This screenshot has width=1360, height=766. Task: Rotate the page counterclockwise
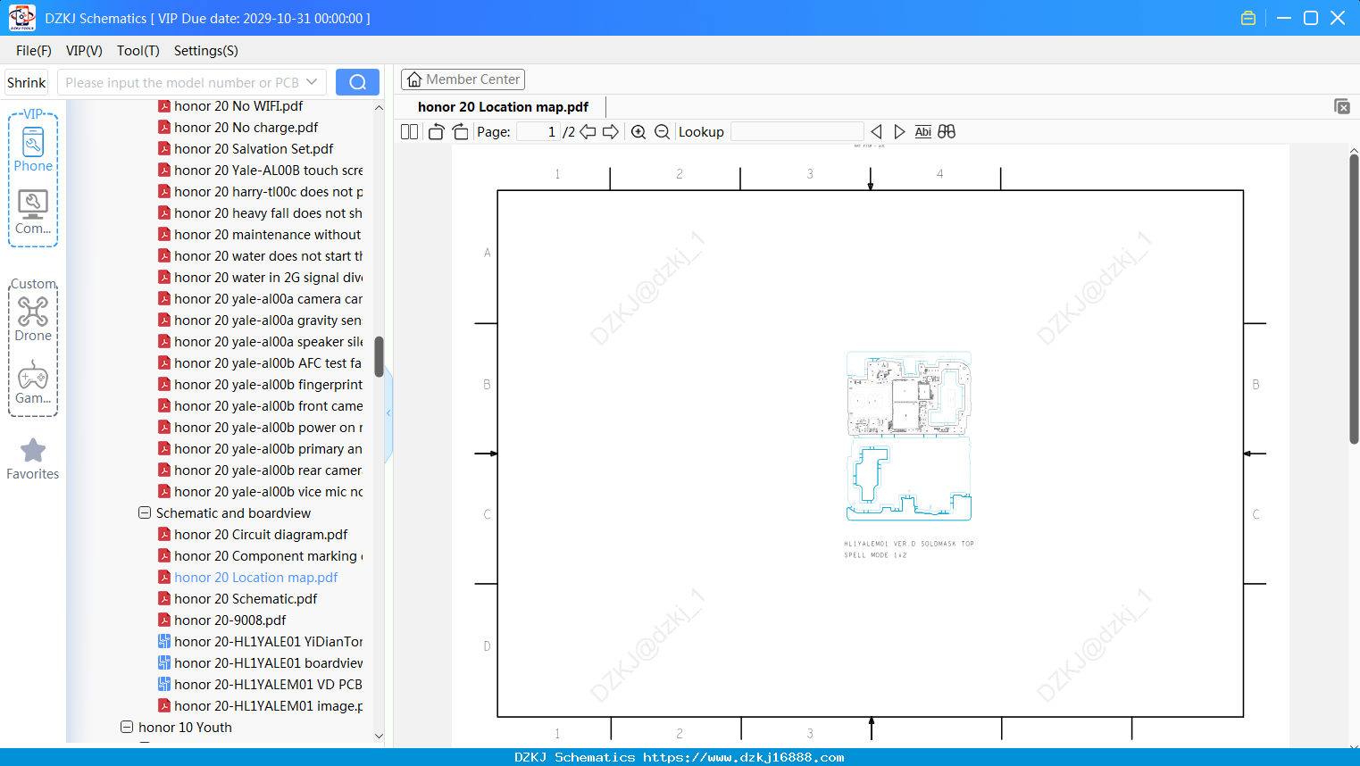pos(436,132)
